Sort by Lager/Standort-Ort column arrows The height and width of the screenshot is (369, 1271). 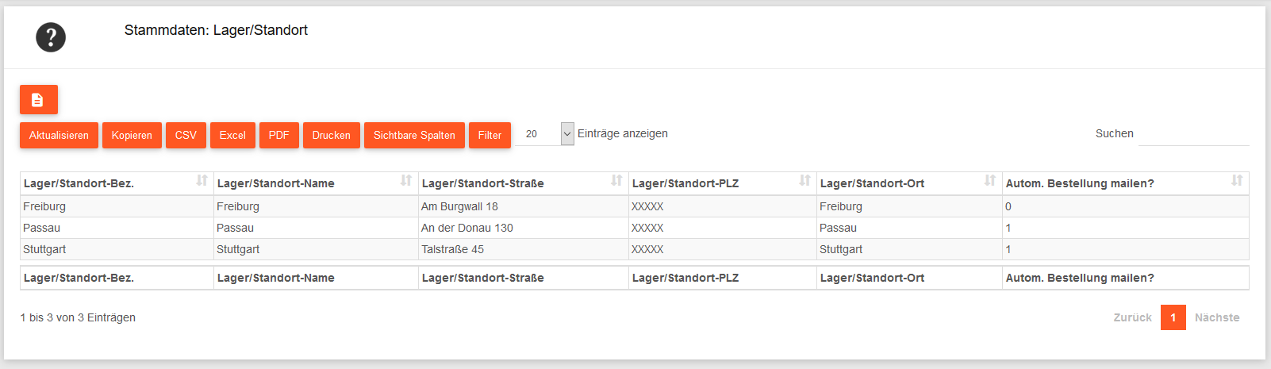pos(989,181)
